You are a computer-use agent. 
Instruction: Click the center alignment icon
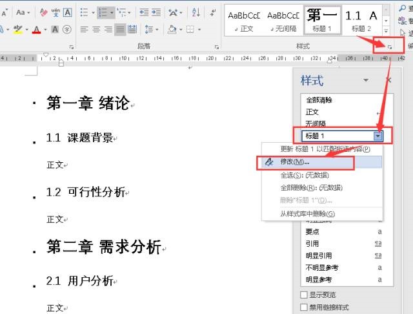pos(96,29)
